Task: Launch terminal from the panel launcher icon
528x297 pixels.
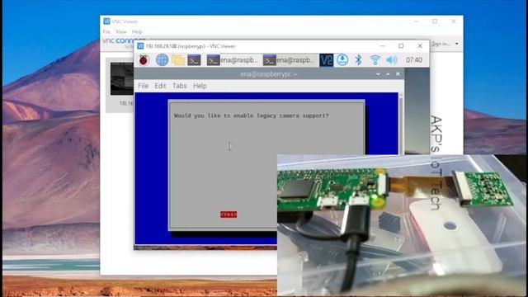Action: [x=195, y=60]
